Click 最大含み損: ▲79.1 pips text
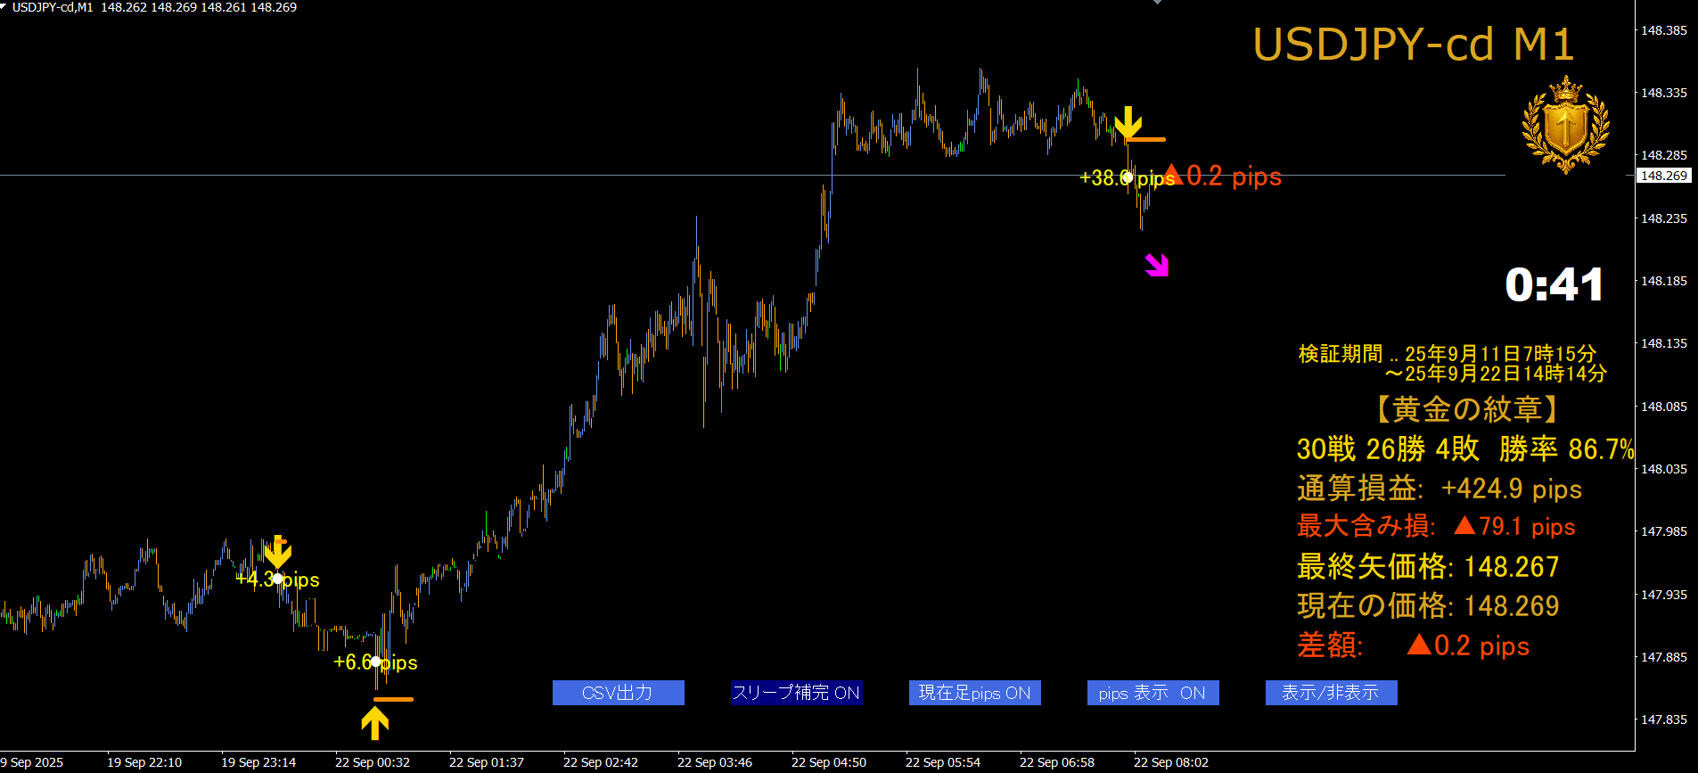Screen dimensions: 1698x773 [1436, 527]
